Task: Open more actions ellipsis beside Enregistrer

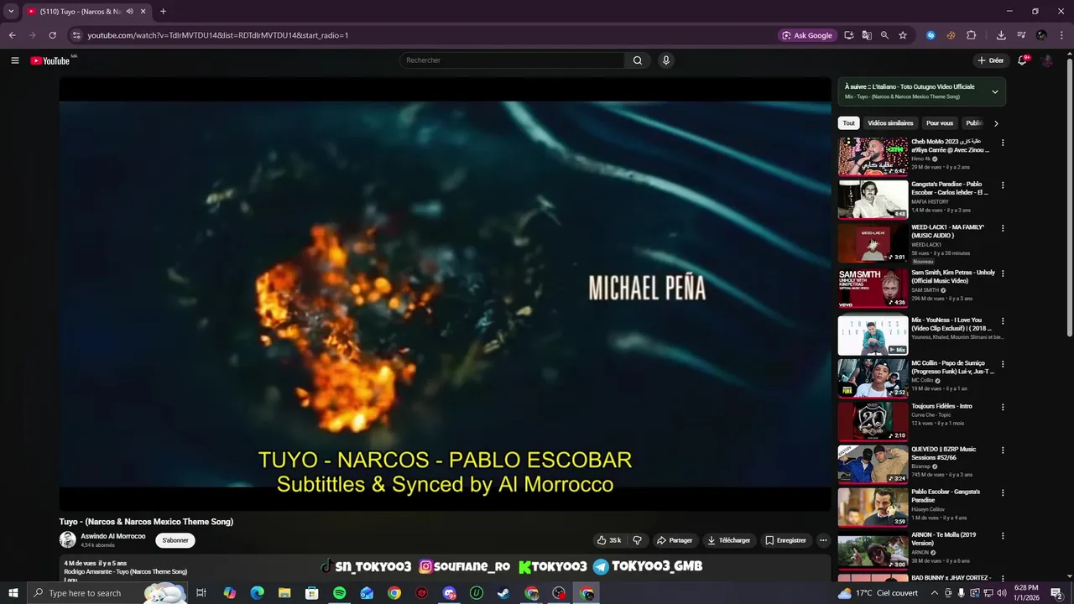Action: [823, 540]
